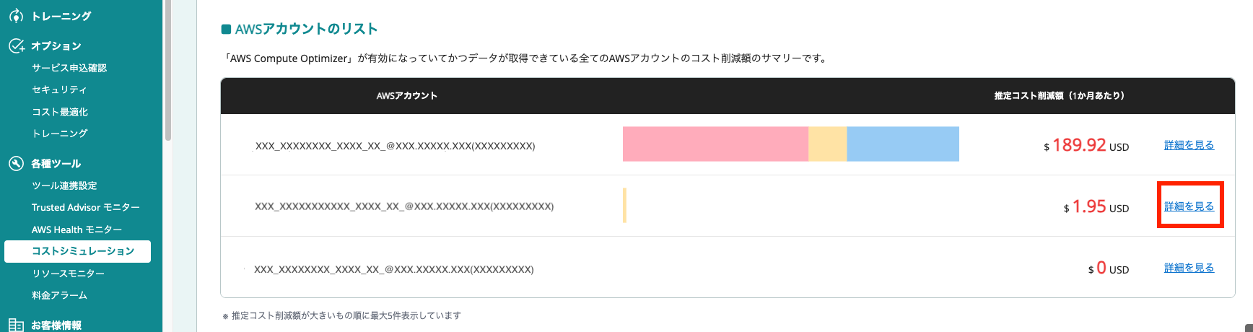Open AWS Health モニター
This screenshot has height=332, width=1253.
click(77, 230)
